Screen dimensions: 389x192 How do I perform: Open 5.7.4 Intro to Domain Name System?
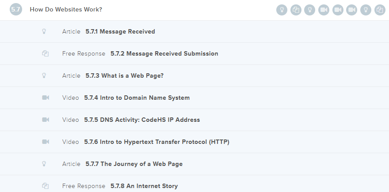click(137, 98)
